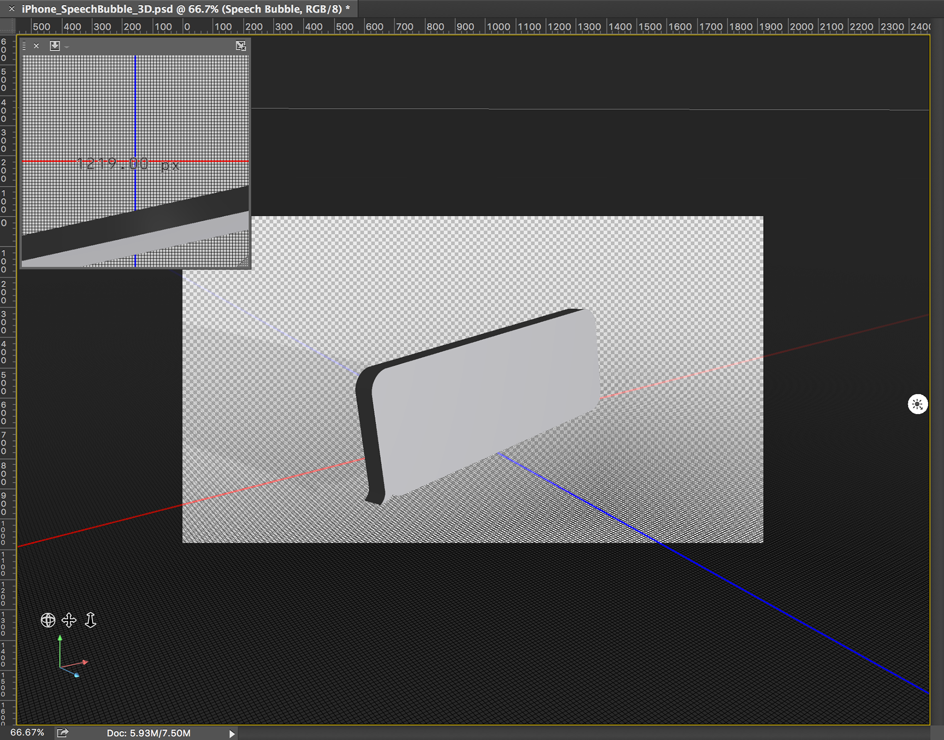Open the secondary view camera dropdown arrow

click(67, 47)
